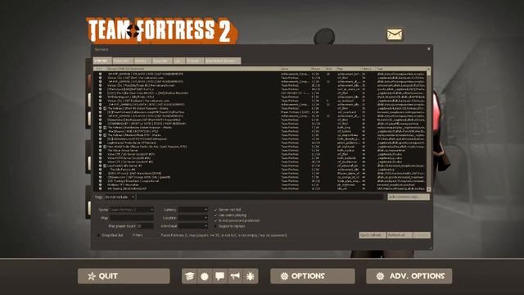Sort by the Servers column header
The image size is (524, 295).
coord(192,69)
